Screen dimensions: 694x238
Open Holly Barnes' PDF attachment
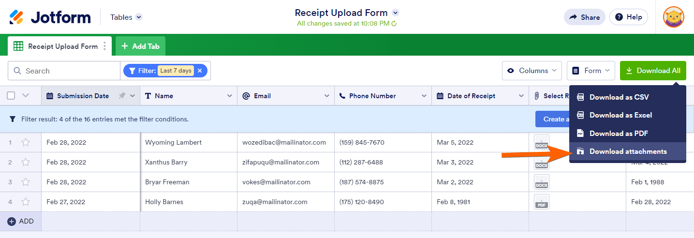542,202
